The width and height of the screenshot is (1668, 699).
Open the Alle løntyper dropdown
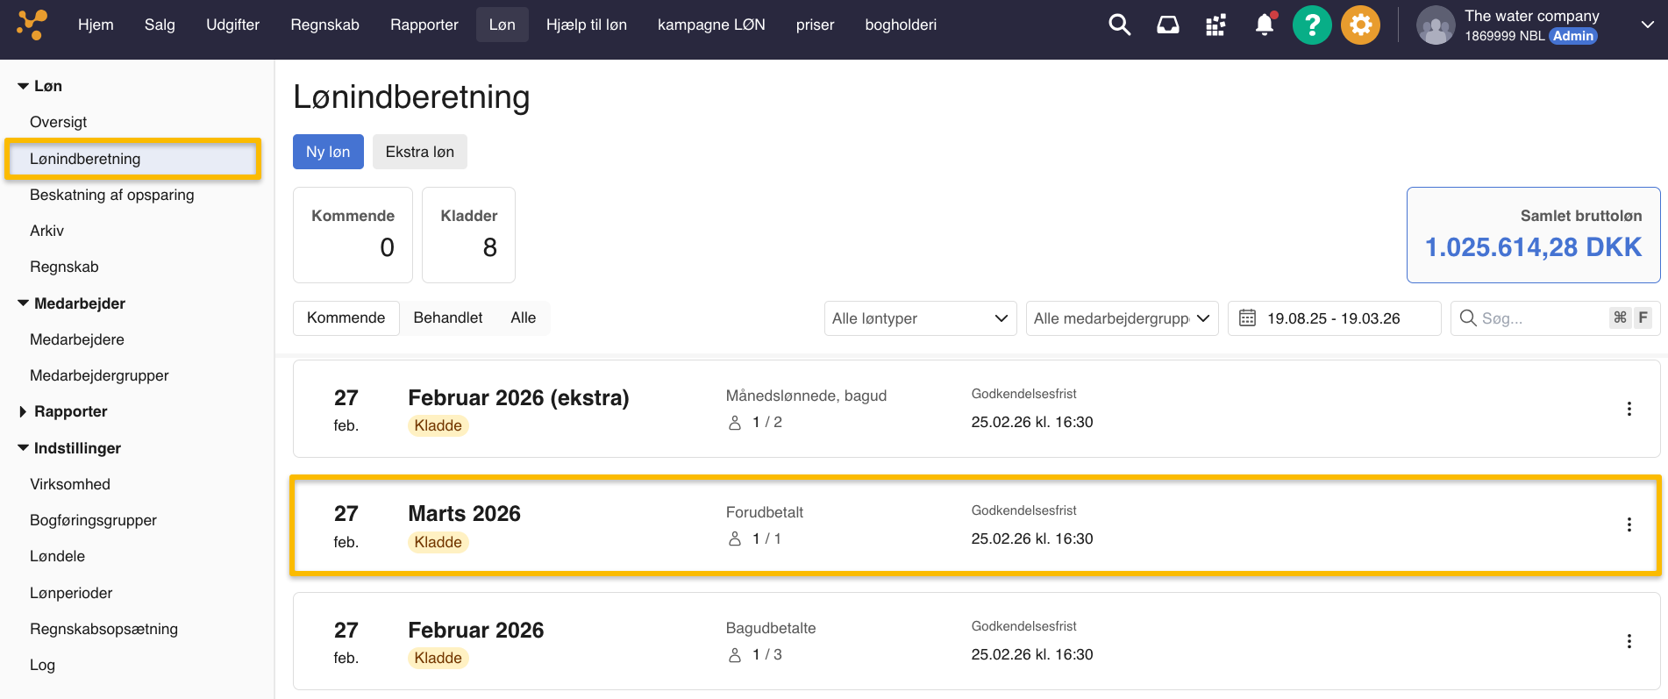(920, 318)
